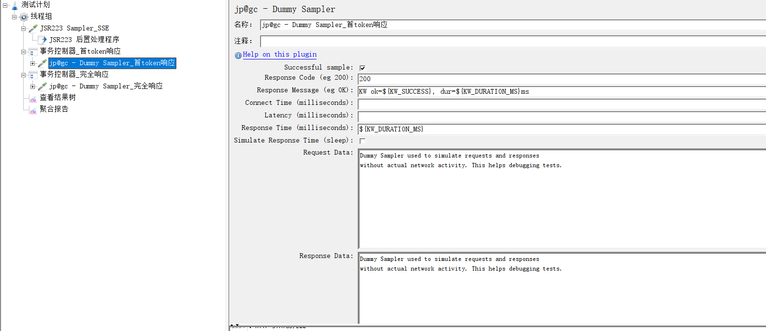Click the Dummy Sampler_完全响应 pipette icon
This screenshot has width=766, height=331.
point(43,86)
